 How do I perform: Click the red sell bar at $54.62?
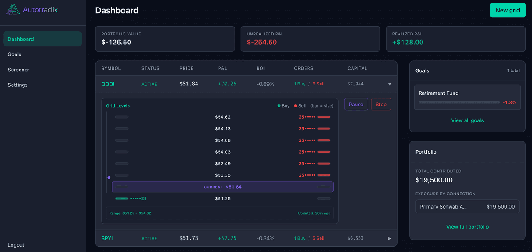(324, 117)
